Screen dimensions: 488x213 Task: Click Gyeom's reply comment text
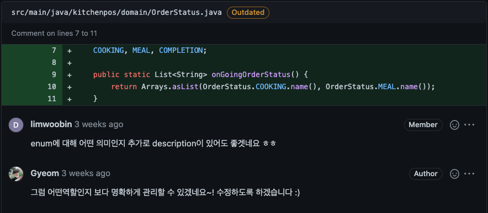tap(165, 193)
